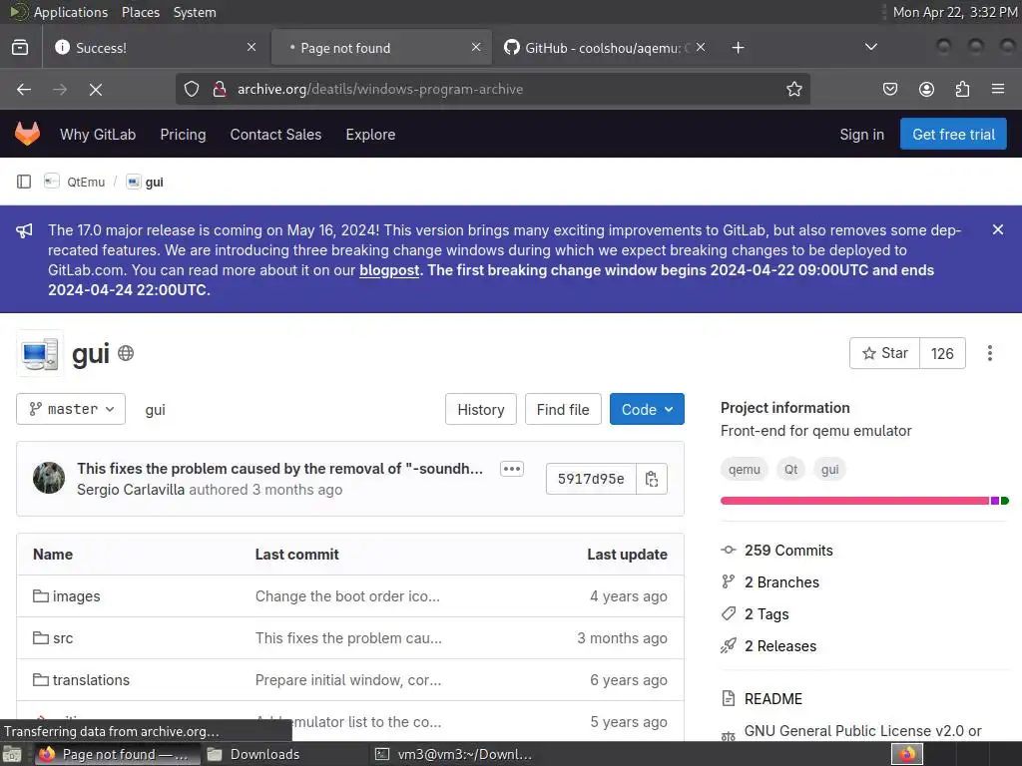Click the gui topic tag

[829, 469]
